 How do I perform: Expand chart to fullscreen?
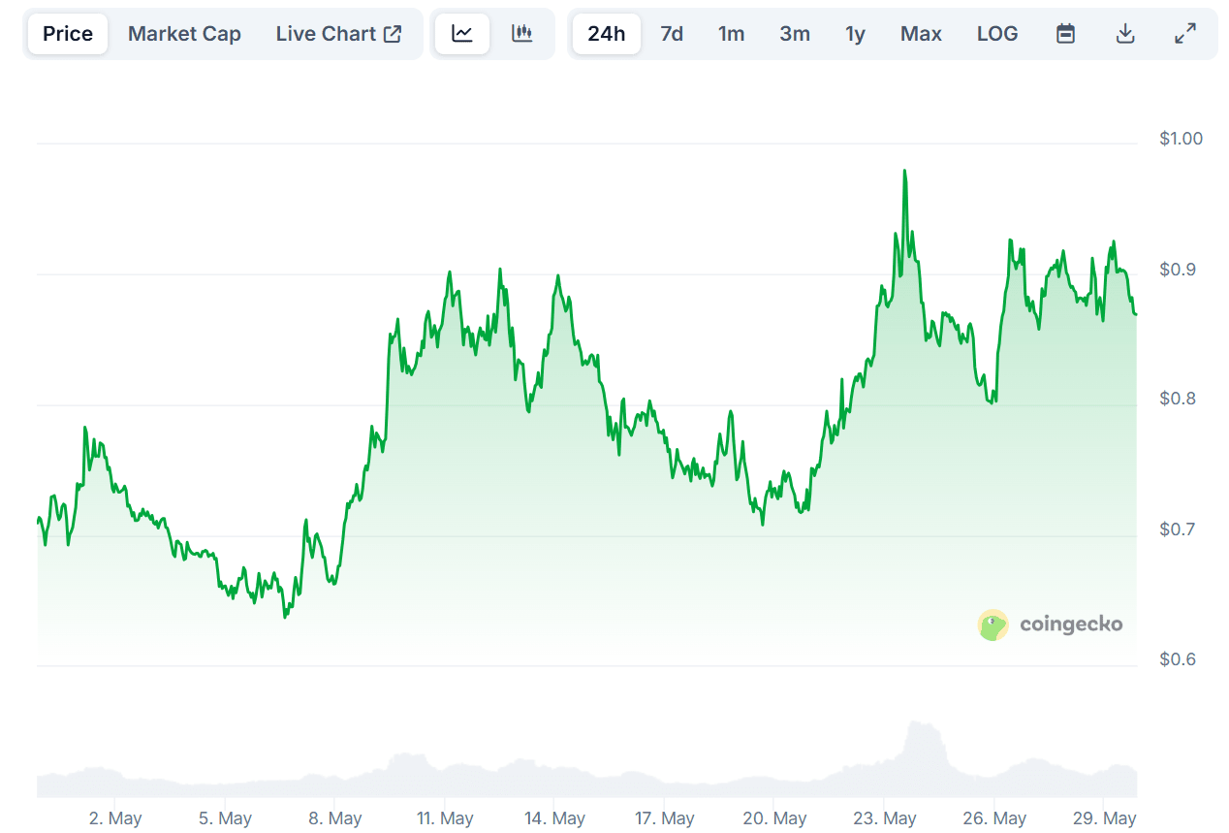click(x=1185, y=34)
